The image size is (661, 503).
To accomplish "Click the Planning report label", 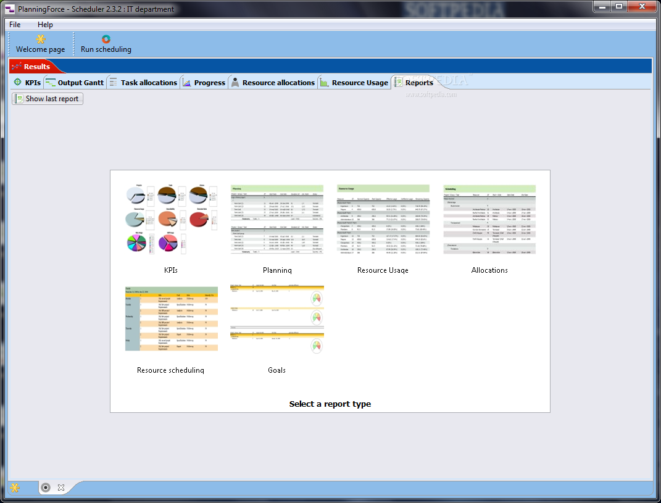I will click(277, 270).
